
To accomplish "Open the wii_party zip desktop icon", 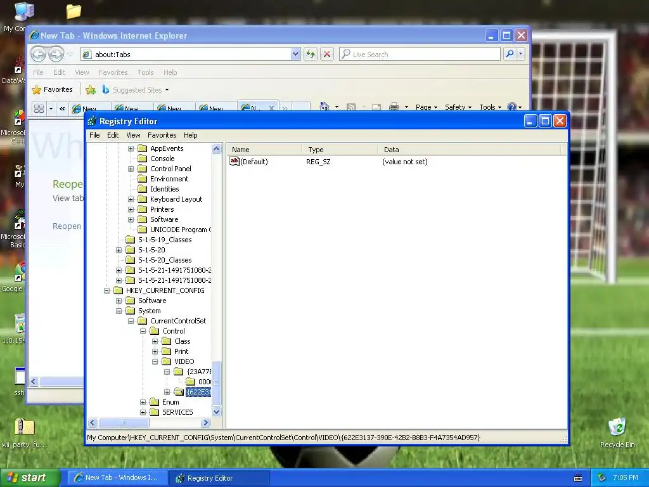I will 25,433.
